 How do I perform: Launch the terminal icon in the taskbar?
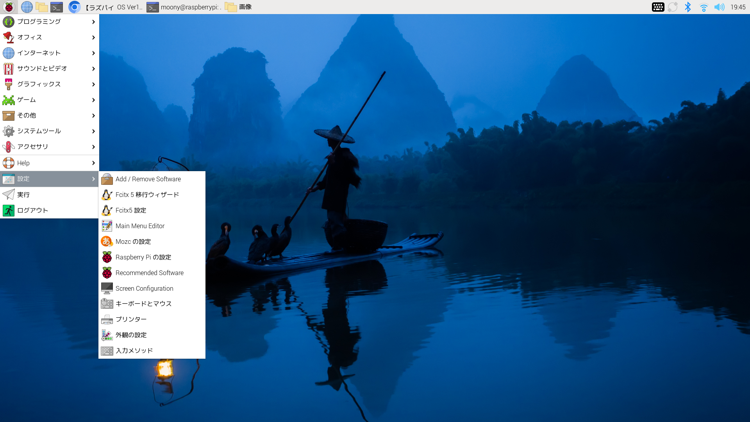[57, 7]
